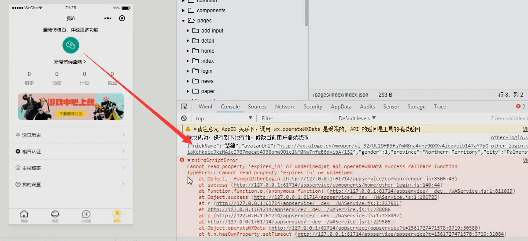This screenshot has width=528, height=241.
Task: Click the red error circle beside thirdScriptError
Action: click(x=182, y=160)
